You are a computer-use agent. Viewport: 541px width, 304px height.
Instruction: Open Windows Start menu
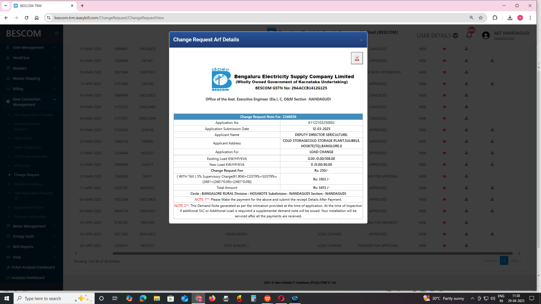[7, 298]
